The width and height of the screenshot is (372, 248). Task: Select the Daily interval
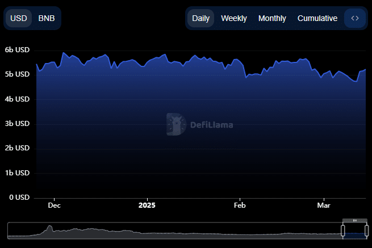(200, 18)
